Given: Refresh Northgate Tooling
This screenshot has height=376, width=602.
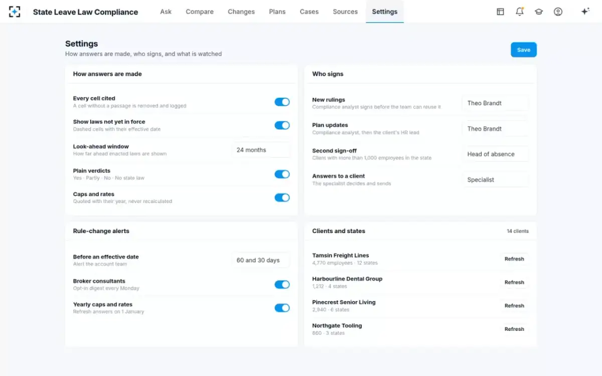Looking at the screenshot, I should point(514,329).
